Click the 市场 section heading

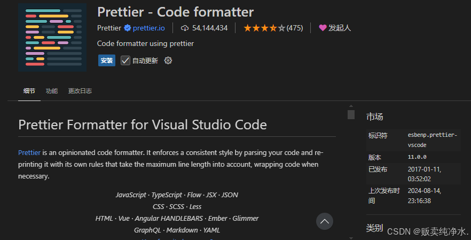(374, 117)
